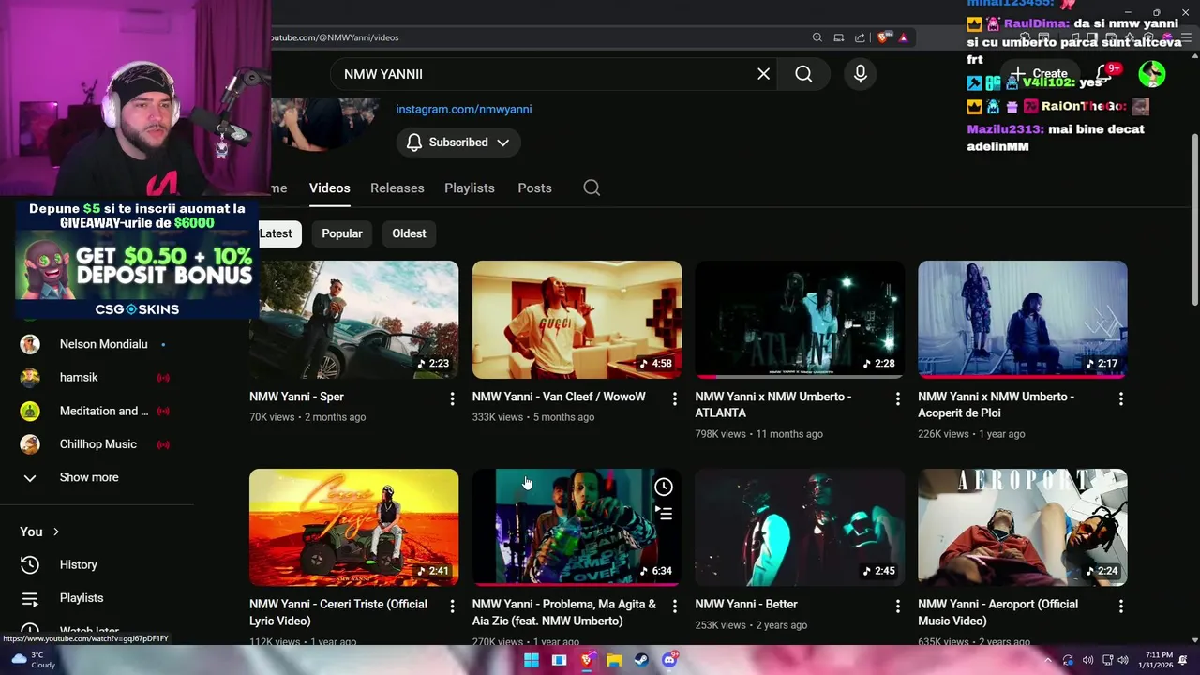Switch to the Releases tab
This screenshot has height=675, width=1200.
pyautogui.click(x=397, y=187)
